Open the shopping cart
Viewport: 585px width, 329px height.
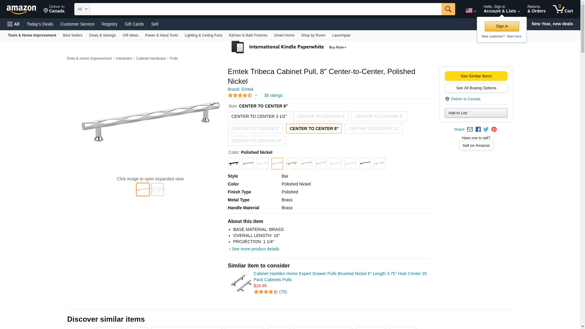click(563, 9)
